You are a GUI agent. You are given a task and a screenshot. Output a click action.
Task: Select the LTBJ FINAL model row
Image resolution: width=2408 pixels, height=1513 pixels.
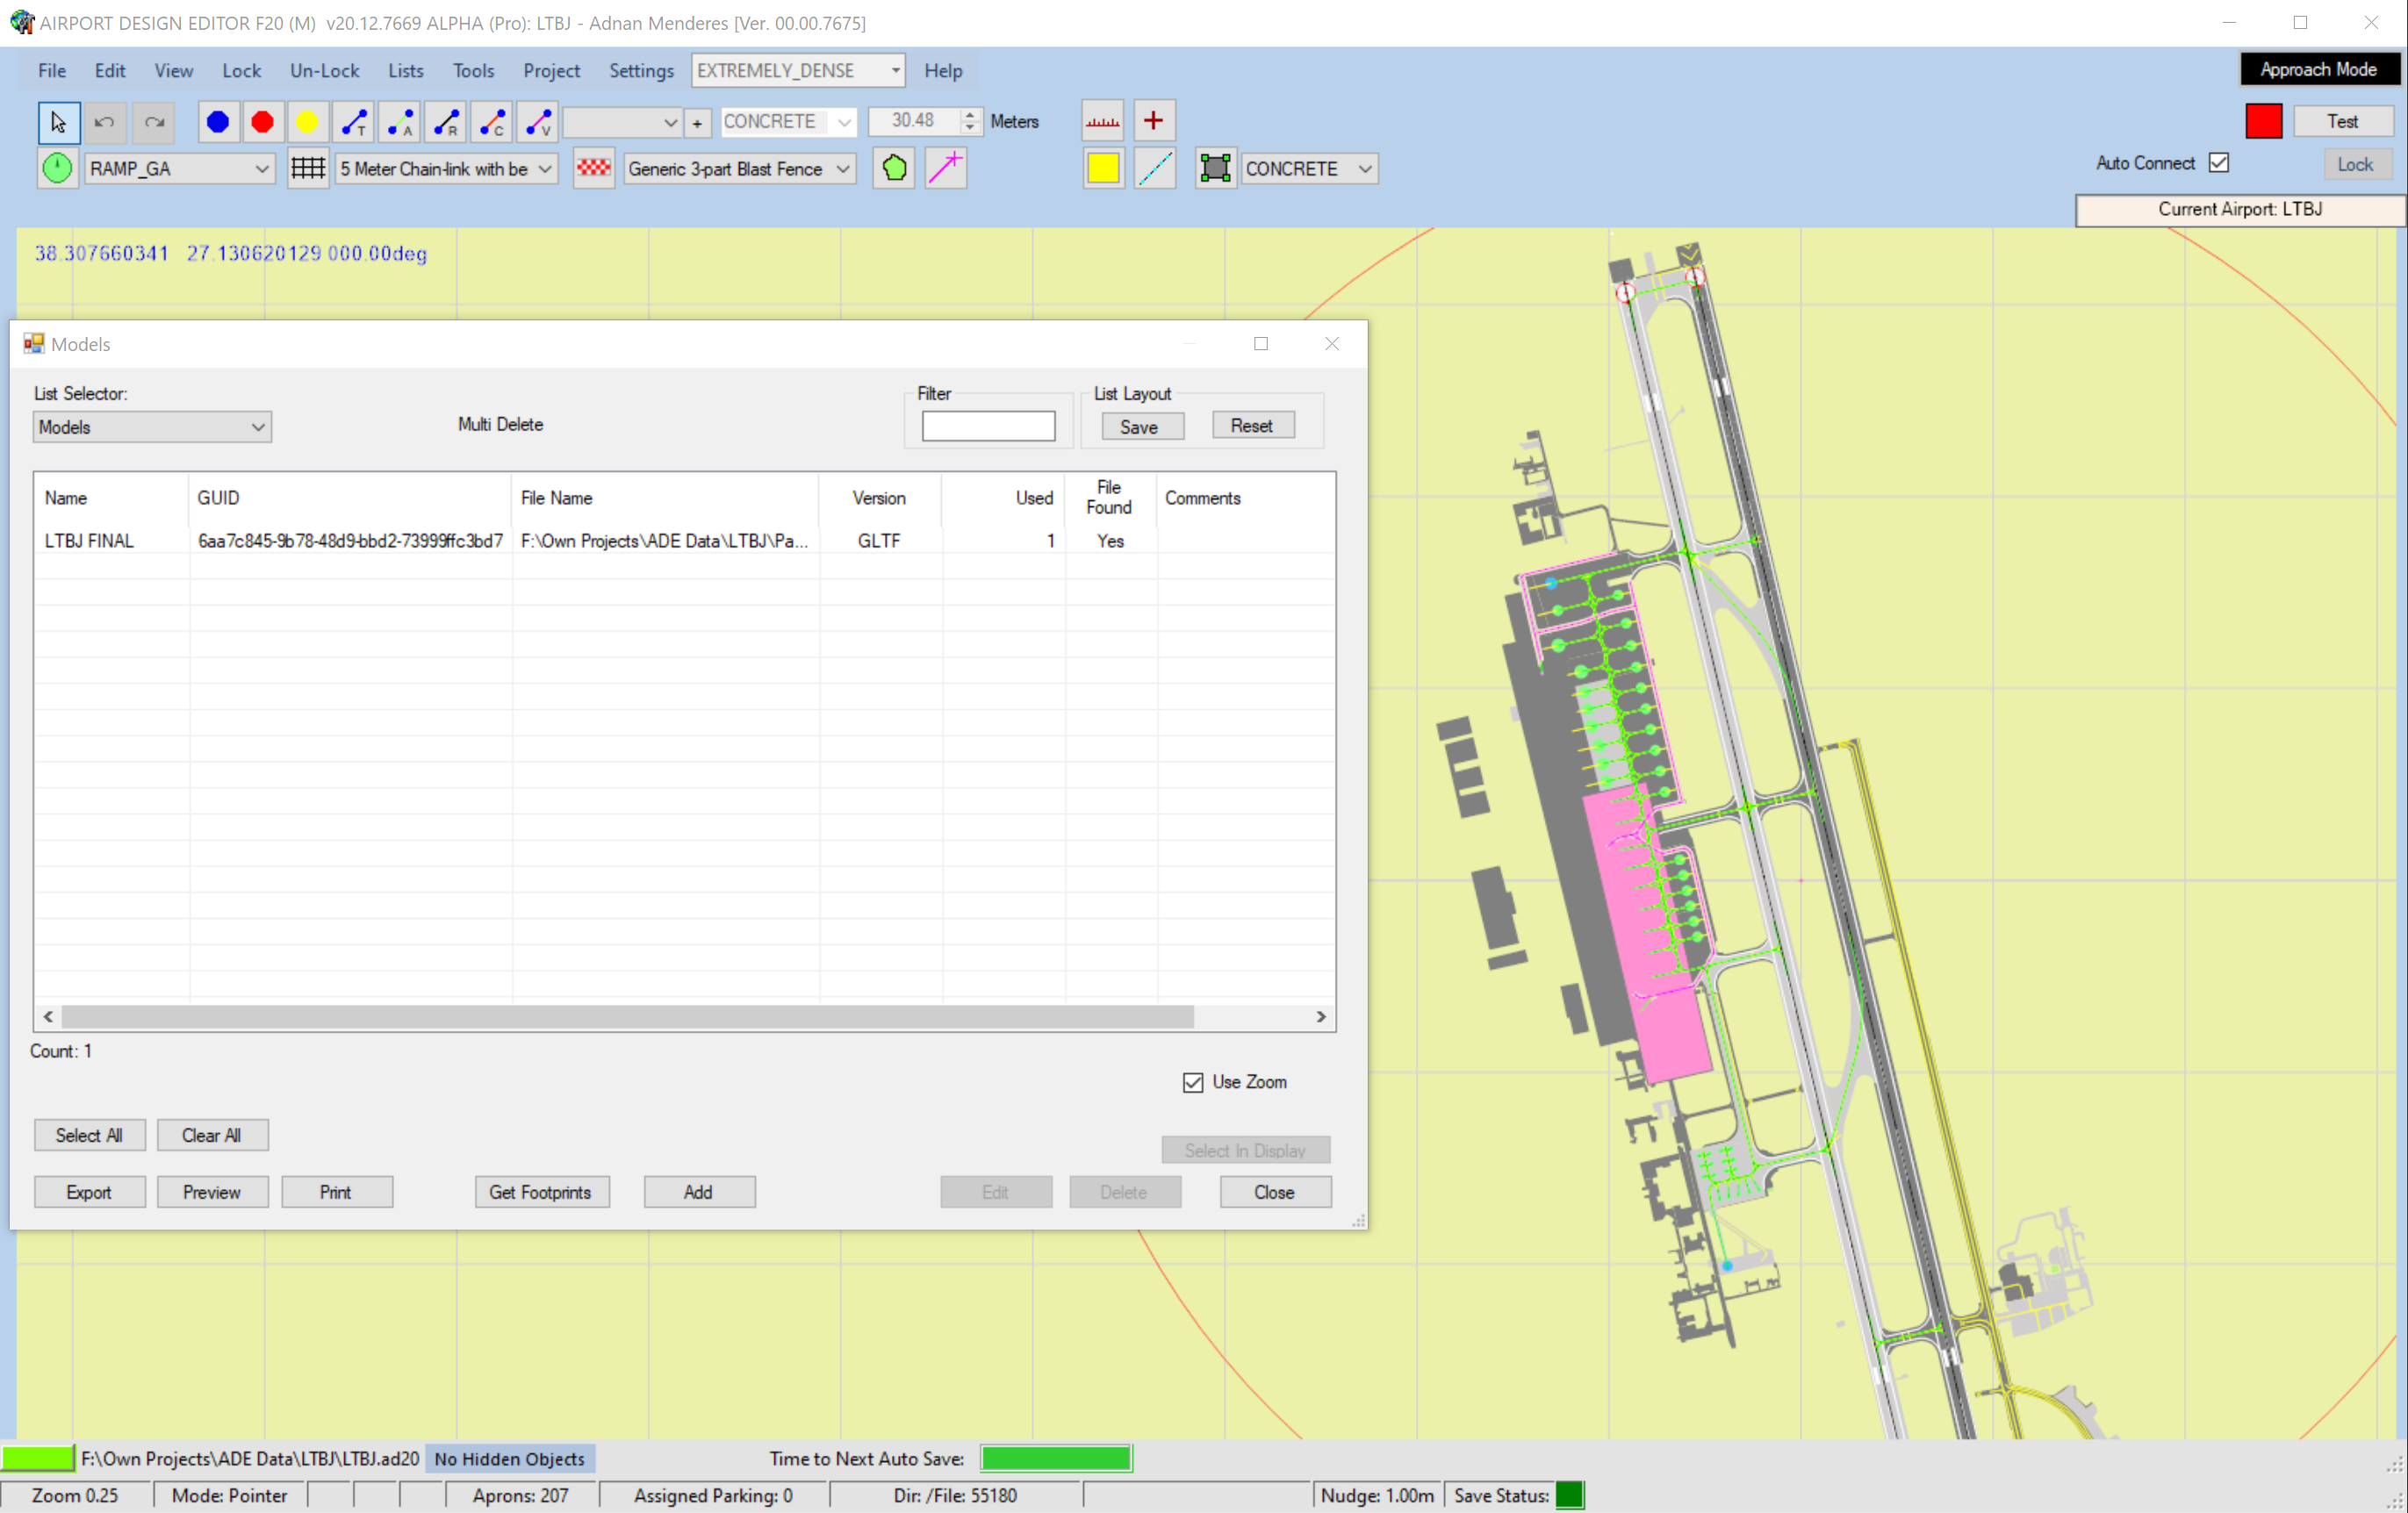(x=684, y=541)
